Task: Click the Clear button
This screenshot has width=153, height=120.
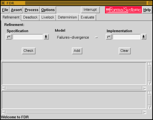Action: [125, 51]
